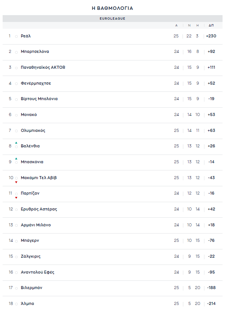
Task: Click the circle marker beside Ολυμπιακός
Action: pyautogui.click(x=17, y=131)
